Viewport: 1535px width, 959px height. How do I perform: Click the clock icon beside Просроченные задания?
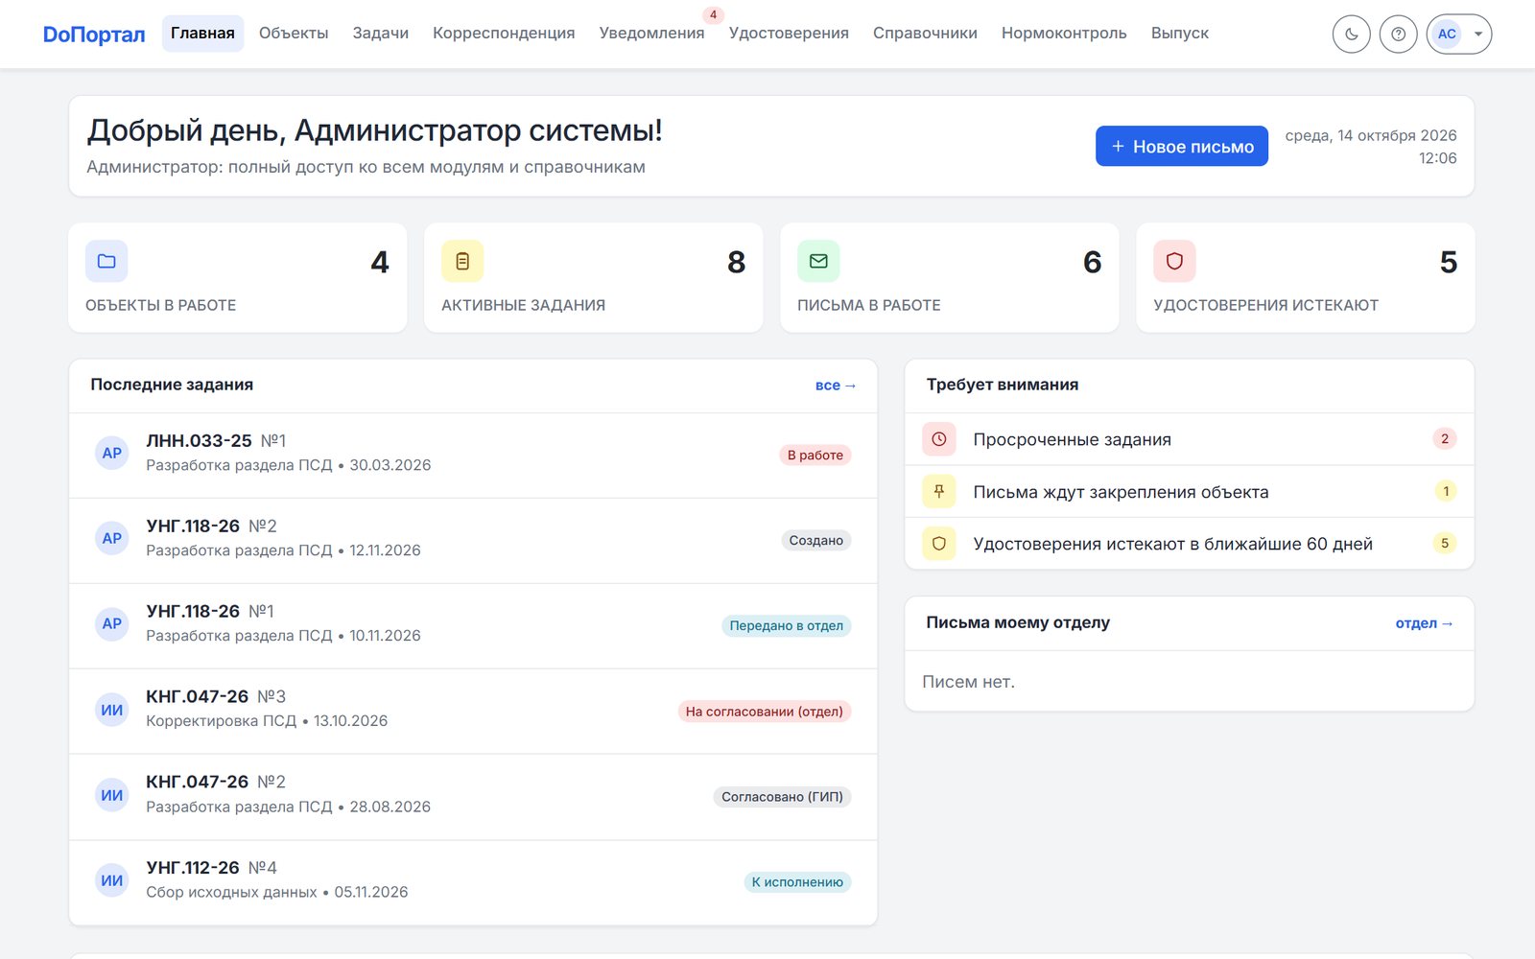(939, 439)
